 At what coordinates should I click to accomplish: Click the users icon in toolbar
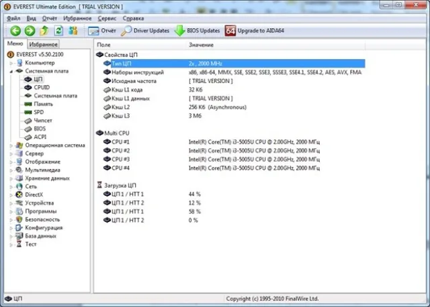tap(73, 31)
